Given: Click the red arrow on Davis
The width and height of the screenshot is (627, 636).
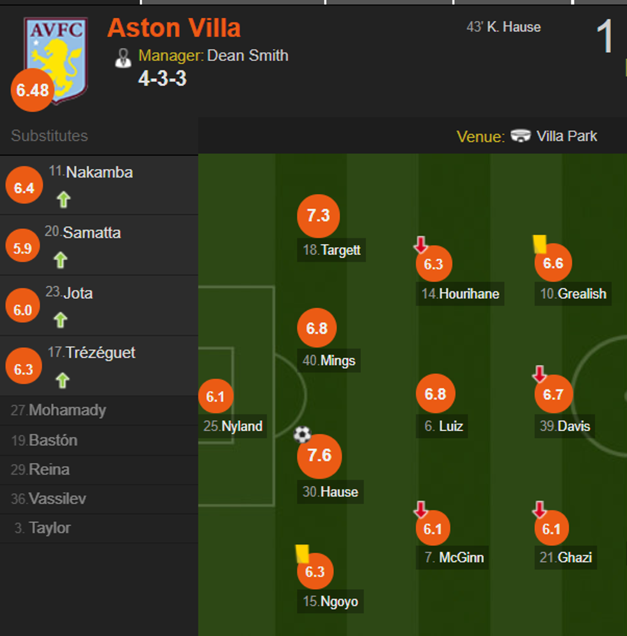Looking at the screenshot, I should pos(539,374).
